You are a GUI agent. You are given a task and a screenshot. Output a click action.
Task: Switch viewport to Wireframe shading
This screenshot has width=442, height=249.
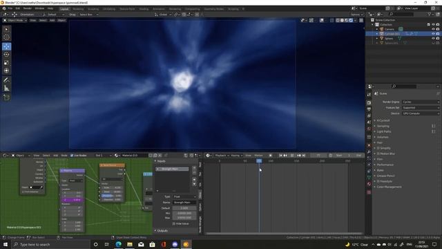[338, 20]
